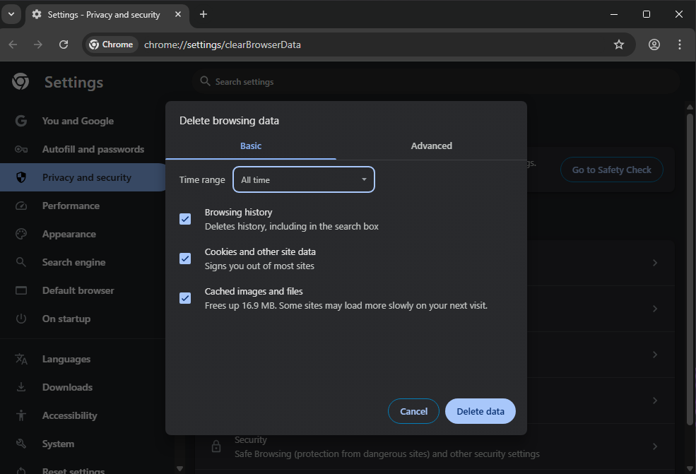Click the Chrome site info chip
The image size is (696, 474).
(112, 45)
